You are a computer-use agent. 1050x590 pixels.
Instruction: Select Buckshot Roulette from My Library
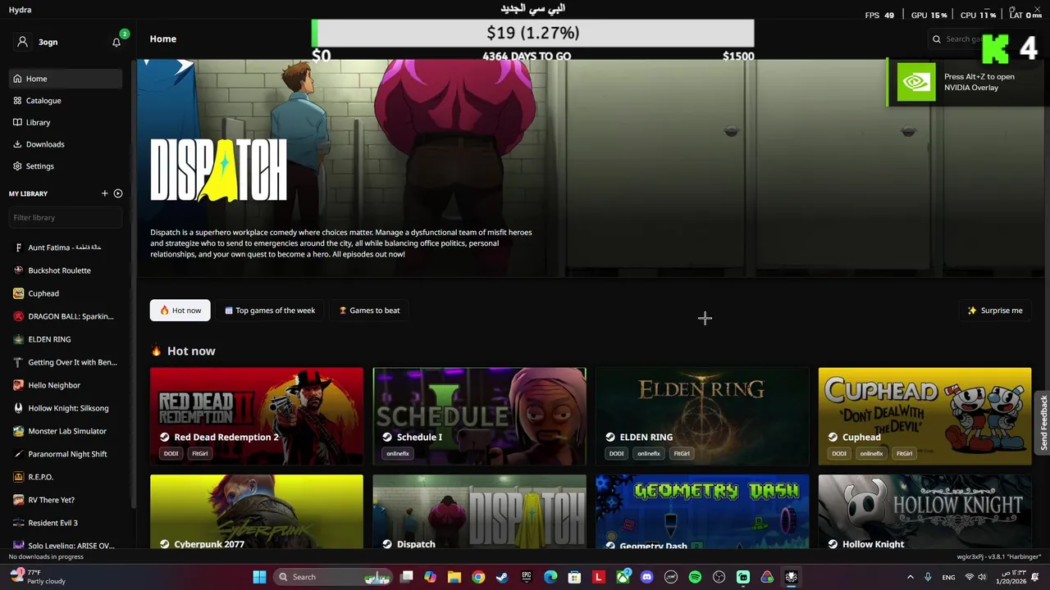(66, 270)
